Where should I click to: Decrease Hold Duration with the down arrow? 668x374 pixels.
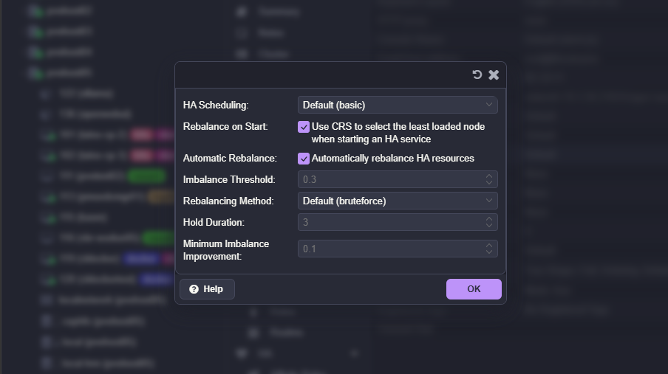point(488,226)
